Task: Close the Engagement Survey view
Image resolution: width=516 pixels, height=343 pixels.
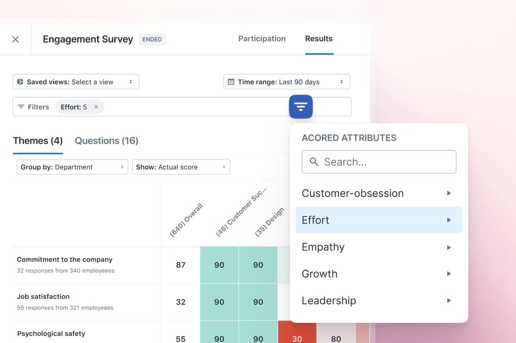Action: pyautogui.click(x=15, y=39)
